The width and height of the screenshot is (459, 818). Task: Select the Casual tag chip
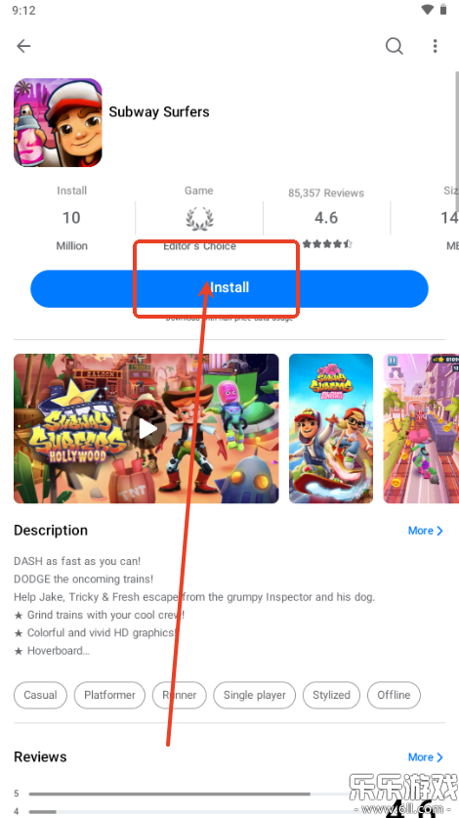(40, 695)
